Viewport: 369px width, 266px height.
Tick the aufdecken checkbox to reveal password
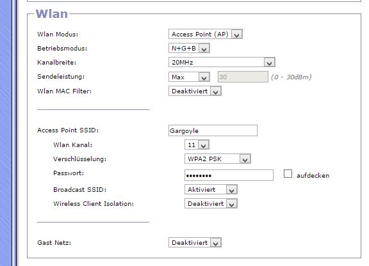(288, 174)
